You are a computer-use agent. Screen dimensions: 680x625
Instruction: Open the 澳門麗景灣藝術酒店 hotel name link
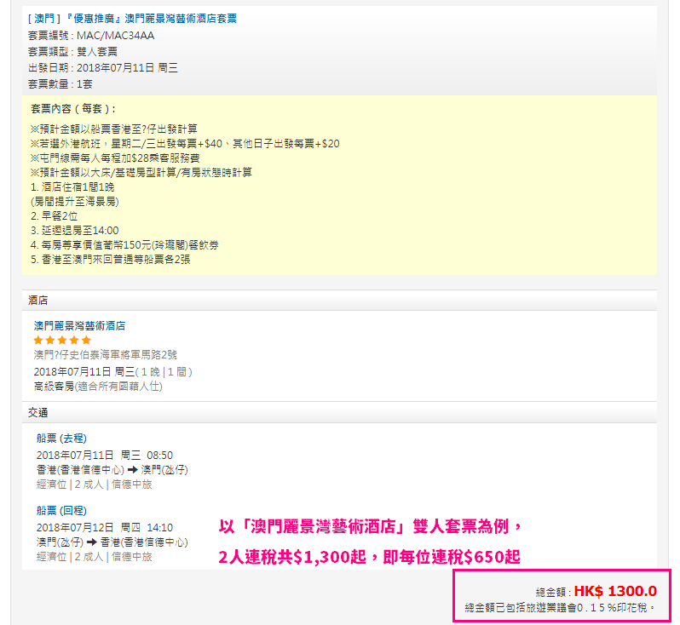click(79, 325)
